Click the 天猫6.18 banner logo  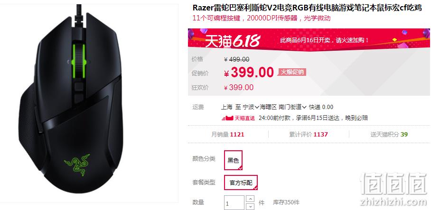(x=233, y=41)
